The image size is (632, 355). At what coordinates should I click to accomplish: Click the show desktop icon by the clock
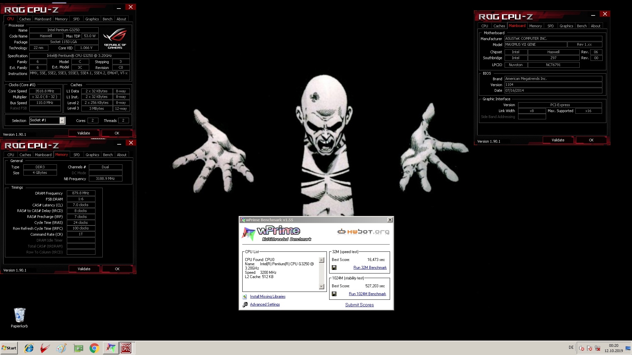[628, 348]
